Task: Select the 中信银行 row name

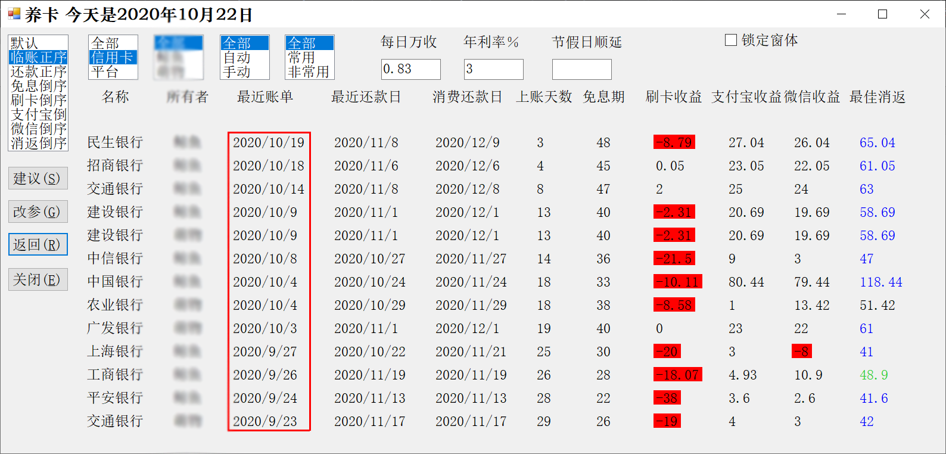Action: click(115, 259)
